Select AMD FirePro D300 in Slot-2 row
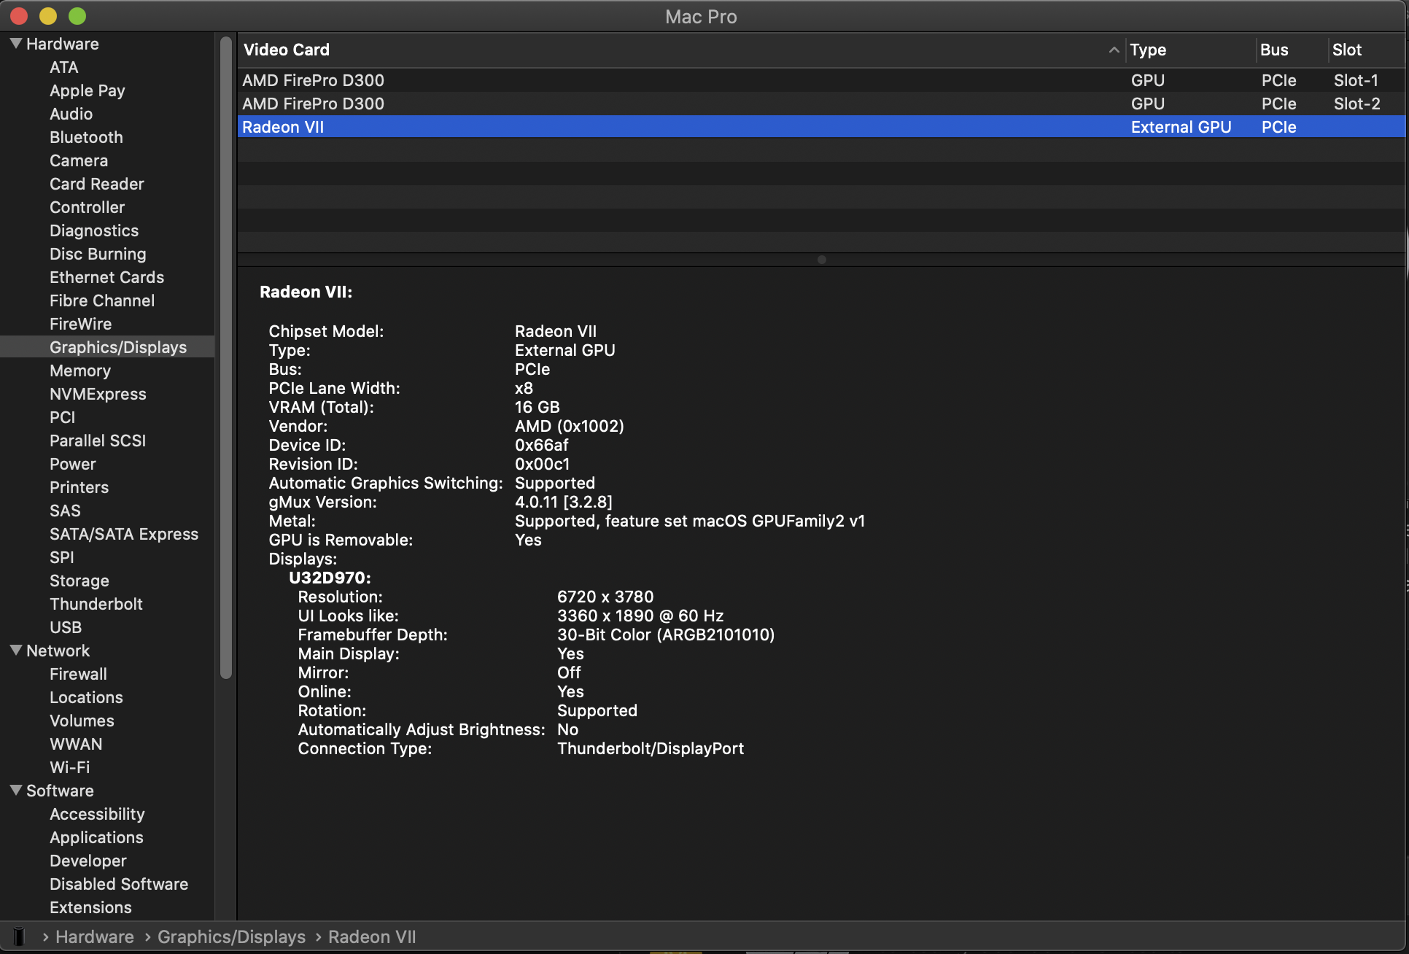The width and height of the screenshot is (1409, 954). 821,104
